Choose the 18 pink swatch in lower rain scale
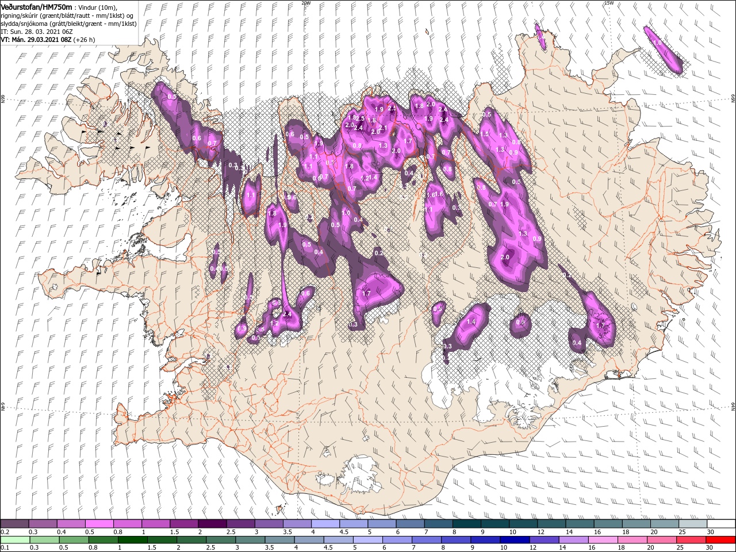Viewport: 736px width, 552px height. click(632, 540)
